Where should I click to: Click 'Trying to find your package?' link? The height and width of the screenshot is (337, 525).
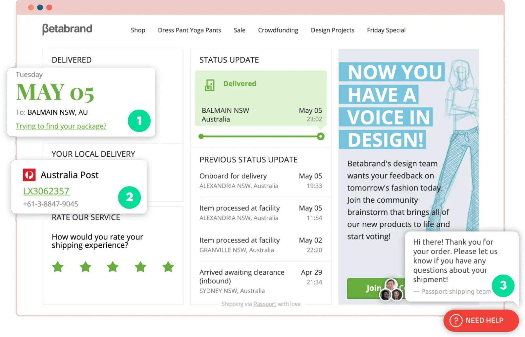click(x=61, y=126)
